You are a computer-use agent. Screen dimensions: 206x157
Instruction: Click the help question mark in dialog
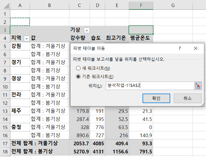click(180, 48)
